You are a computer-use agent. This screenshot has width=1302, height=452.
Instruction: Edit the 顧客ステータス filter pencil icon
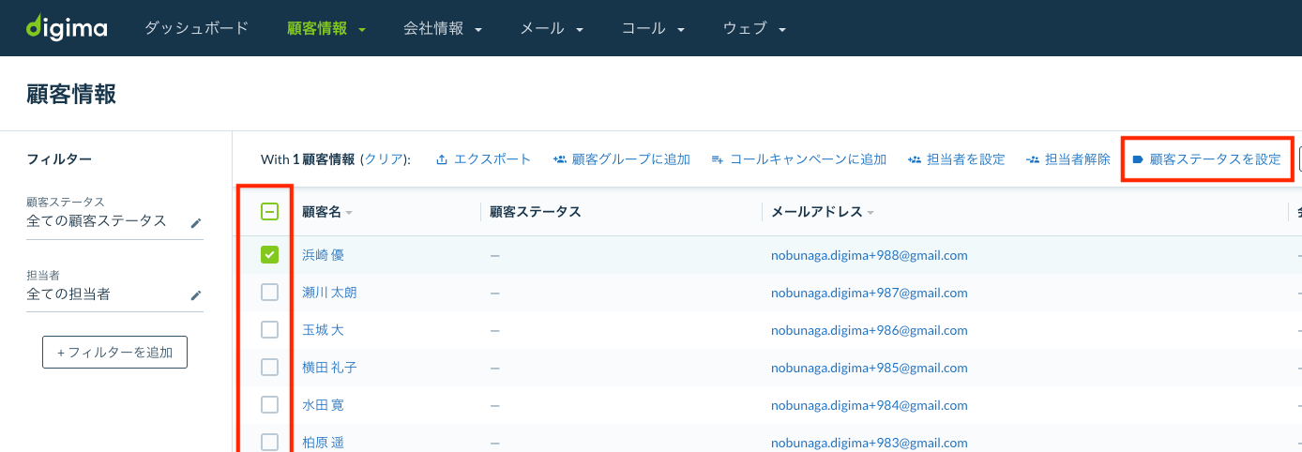196,222
